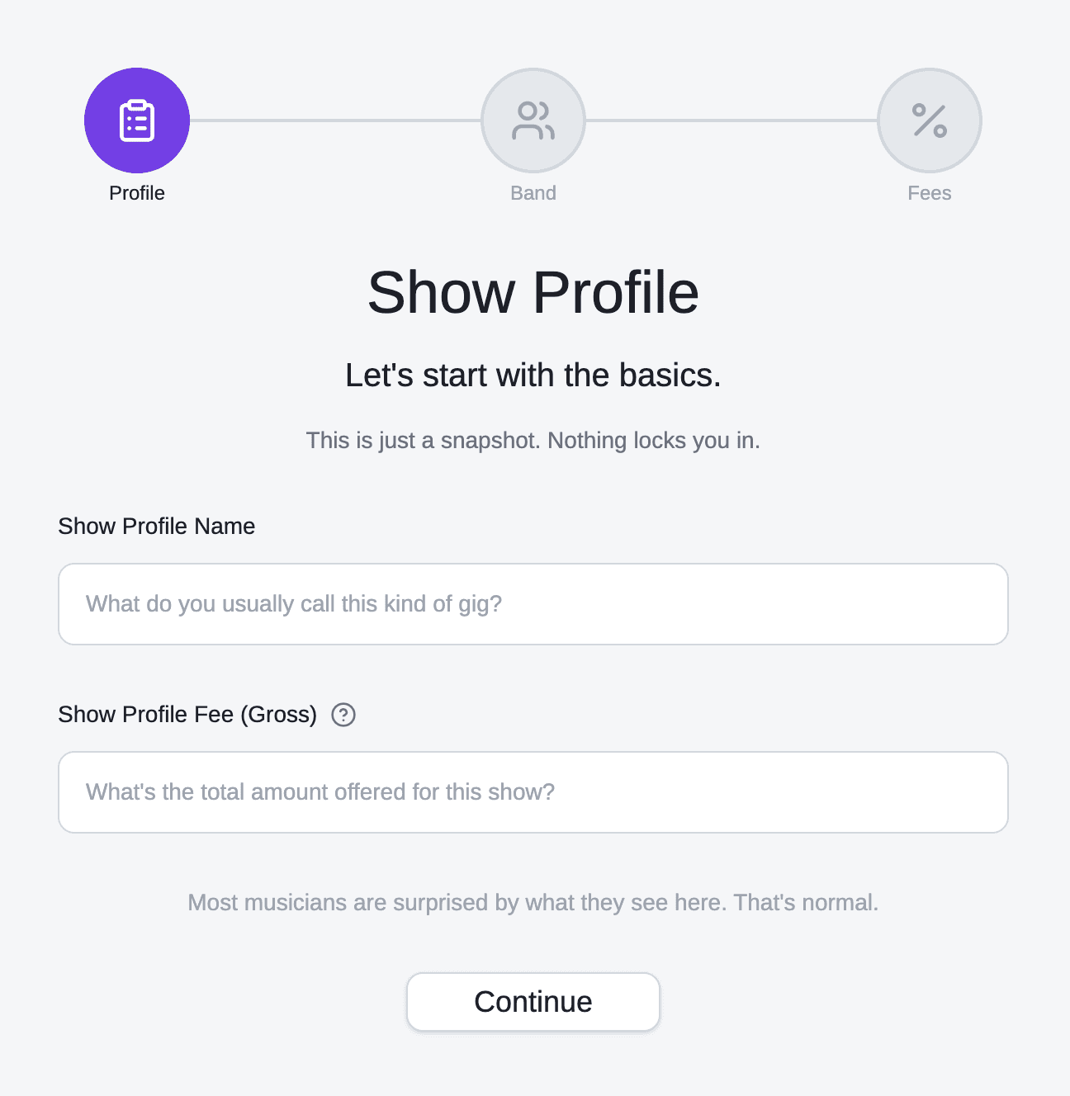Image resolution: width=1070 pixels, height=1096 pixels.
Task: Click the help question mark beside Fee (Gross)
Action: pyautogui.click(x=343, y=715)
